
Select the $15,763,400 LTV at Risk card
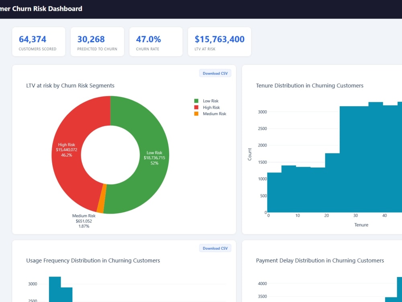coord(219,41)
